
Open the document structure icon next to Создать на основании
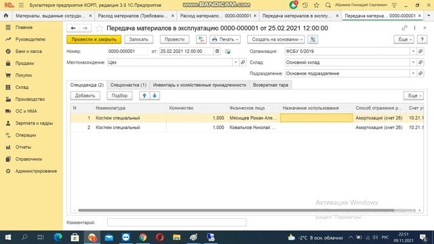click(x=313, y=39)
